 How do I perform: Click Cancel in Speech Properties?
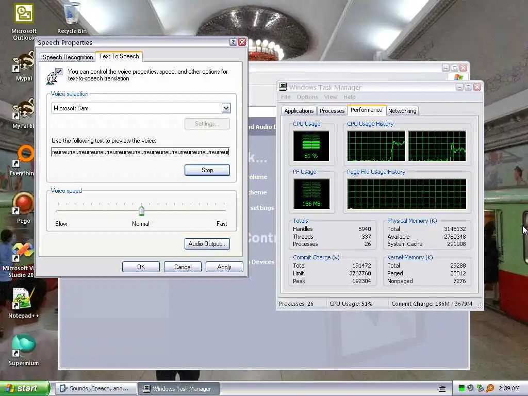pos(183,267)
